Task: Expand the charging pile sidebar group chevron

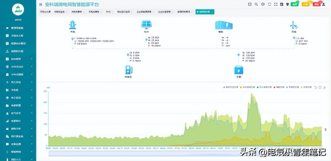Action: click(32, 90)
